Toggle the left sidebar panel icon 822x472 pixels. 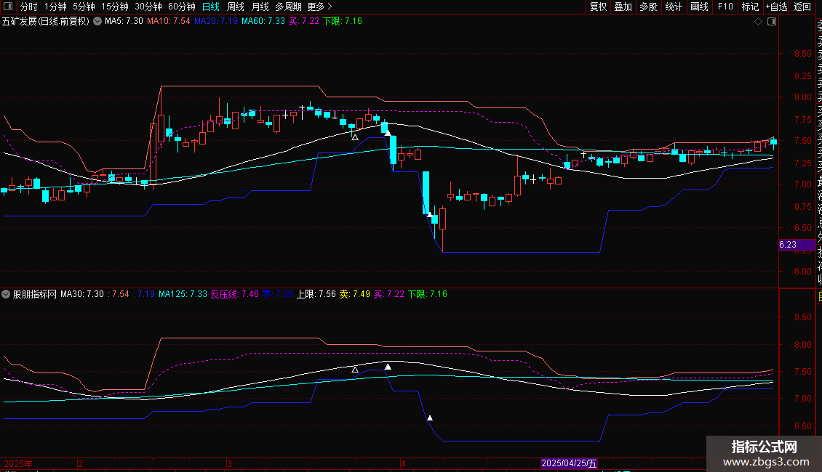pyautogui.click(x=8, y=7)
